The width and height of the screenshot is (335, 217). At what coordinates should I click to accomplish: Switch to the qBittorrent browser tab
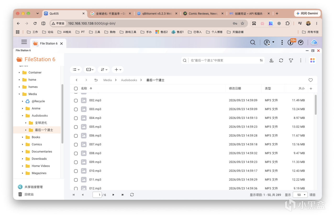157,14
